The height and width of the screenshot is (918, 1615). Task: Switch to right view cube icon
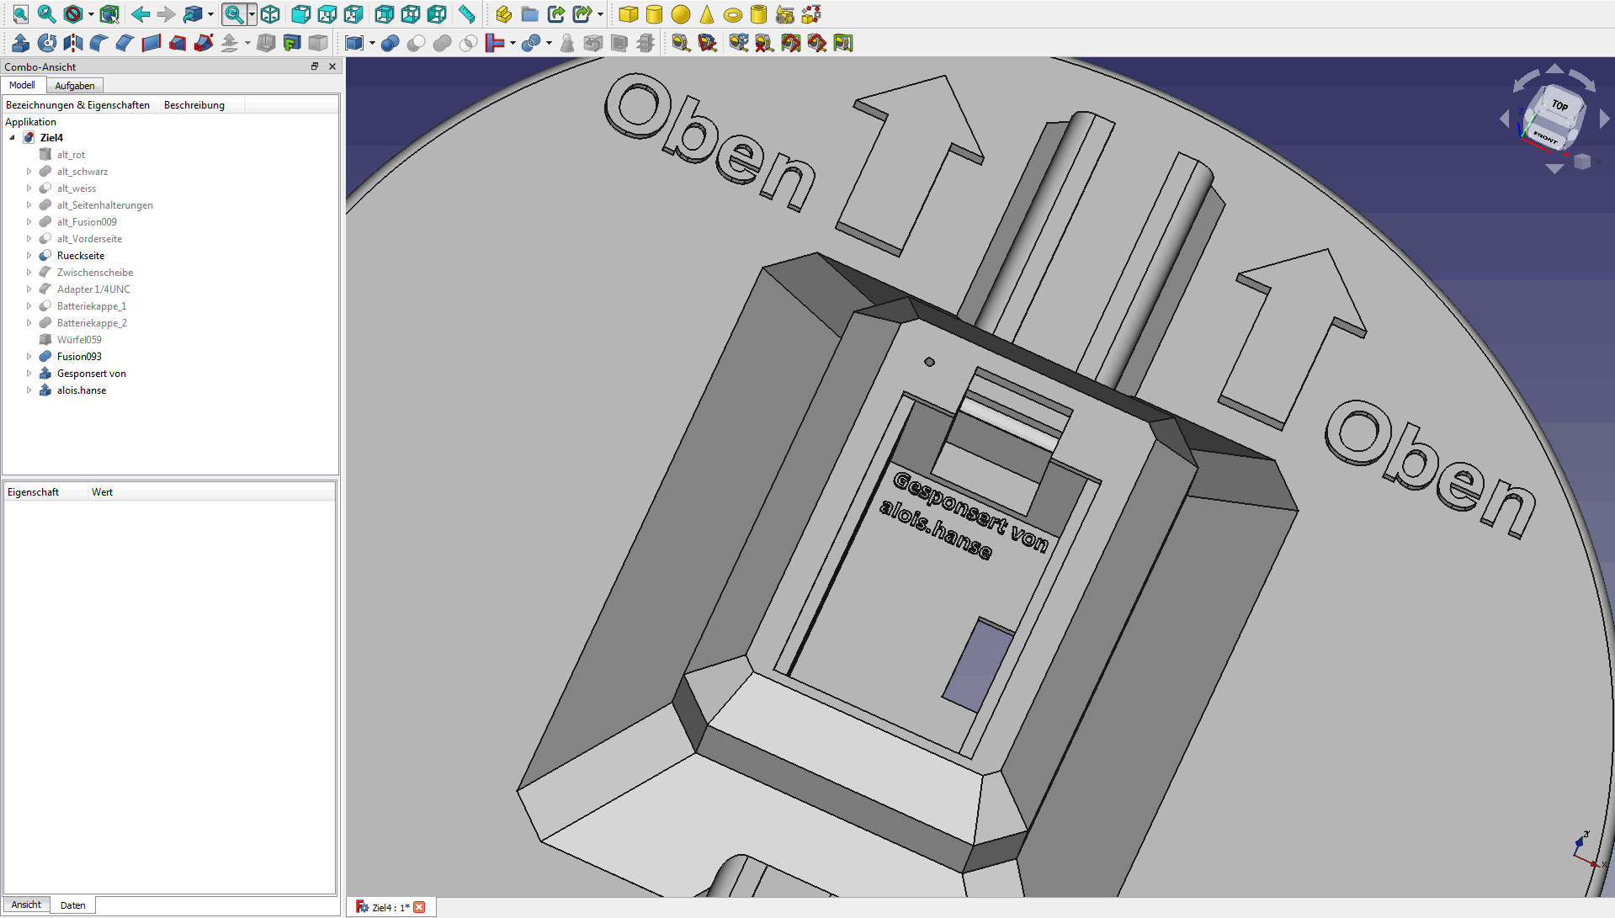click(x=353, y=14)
